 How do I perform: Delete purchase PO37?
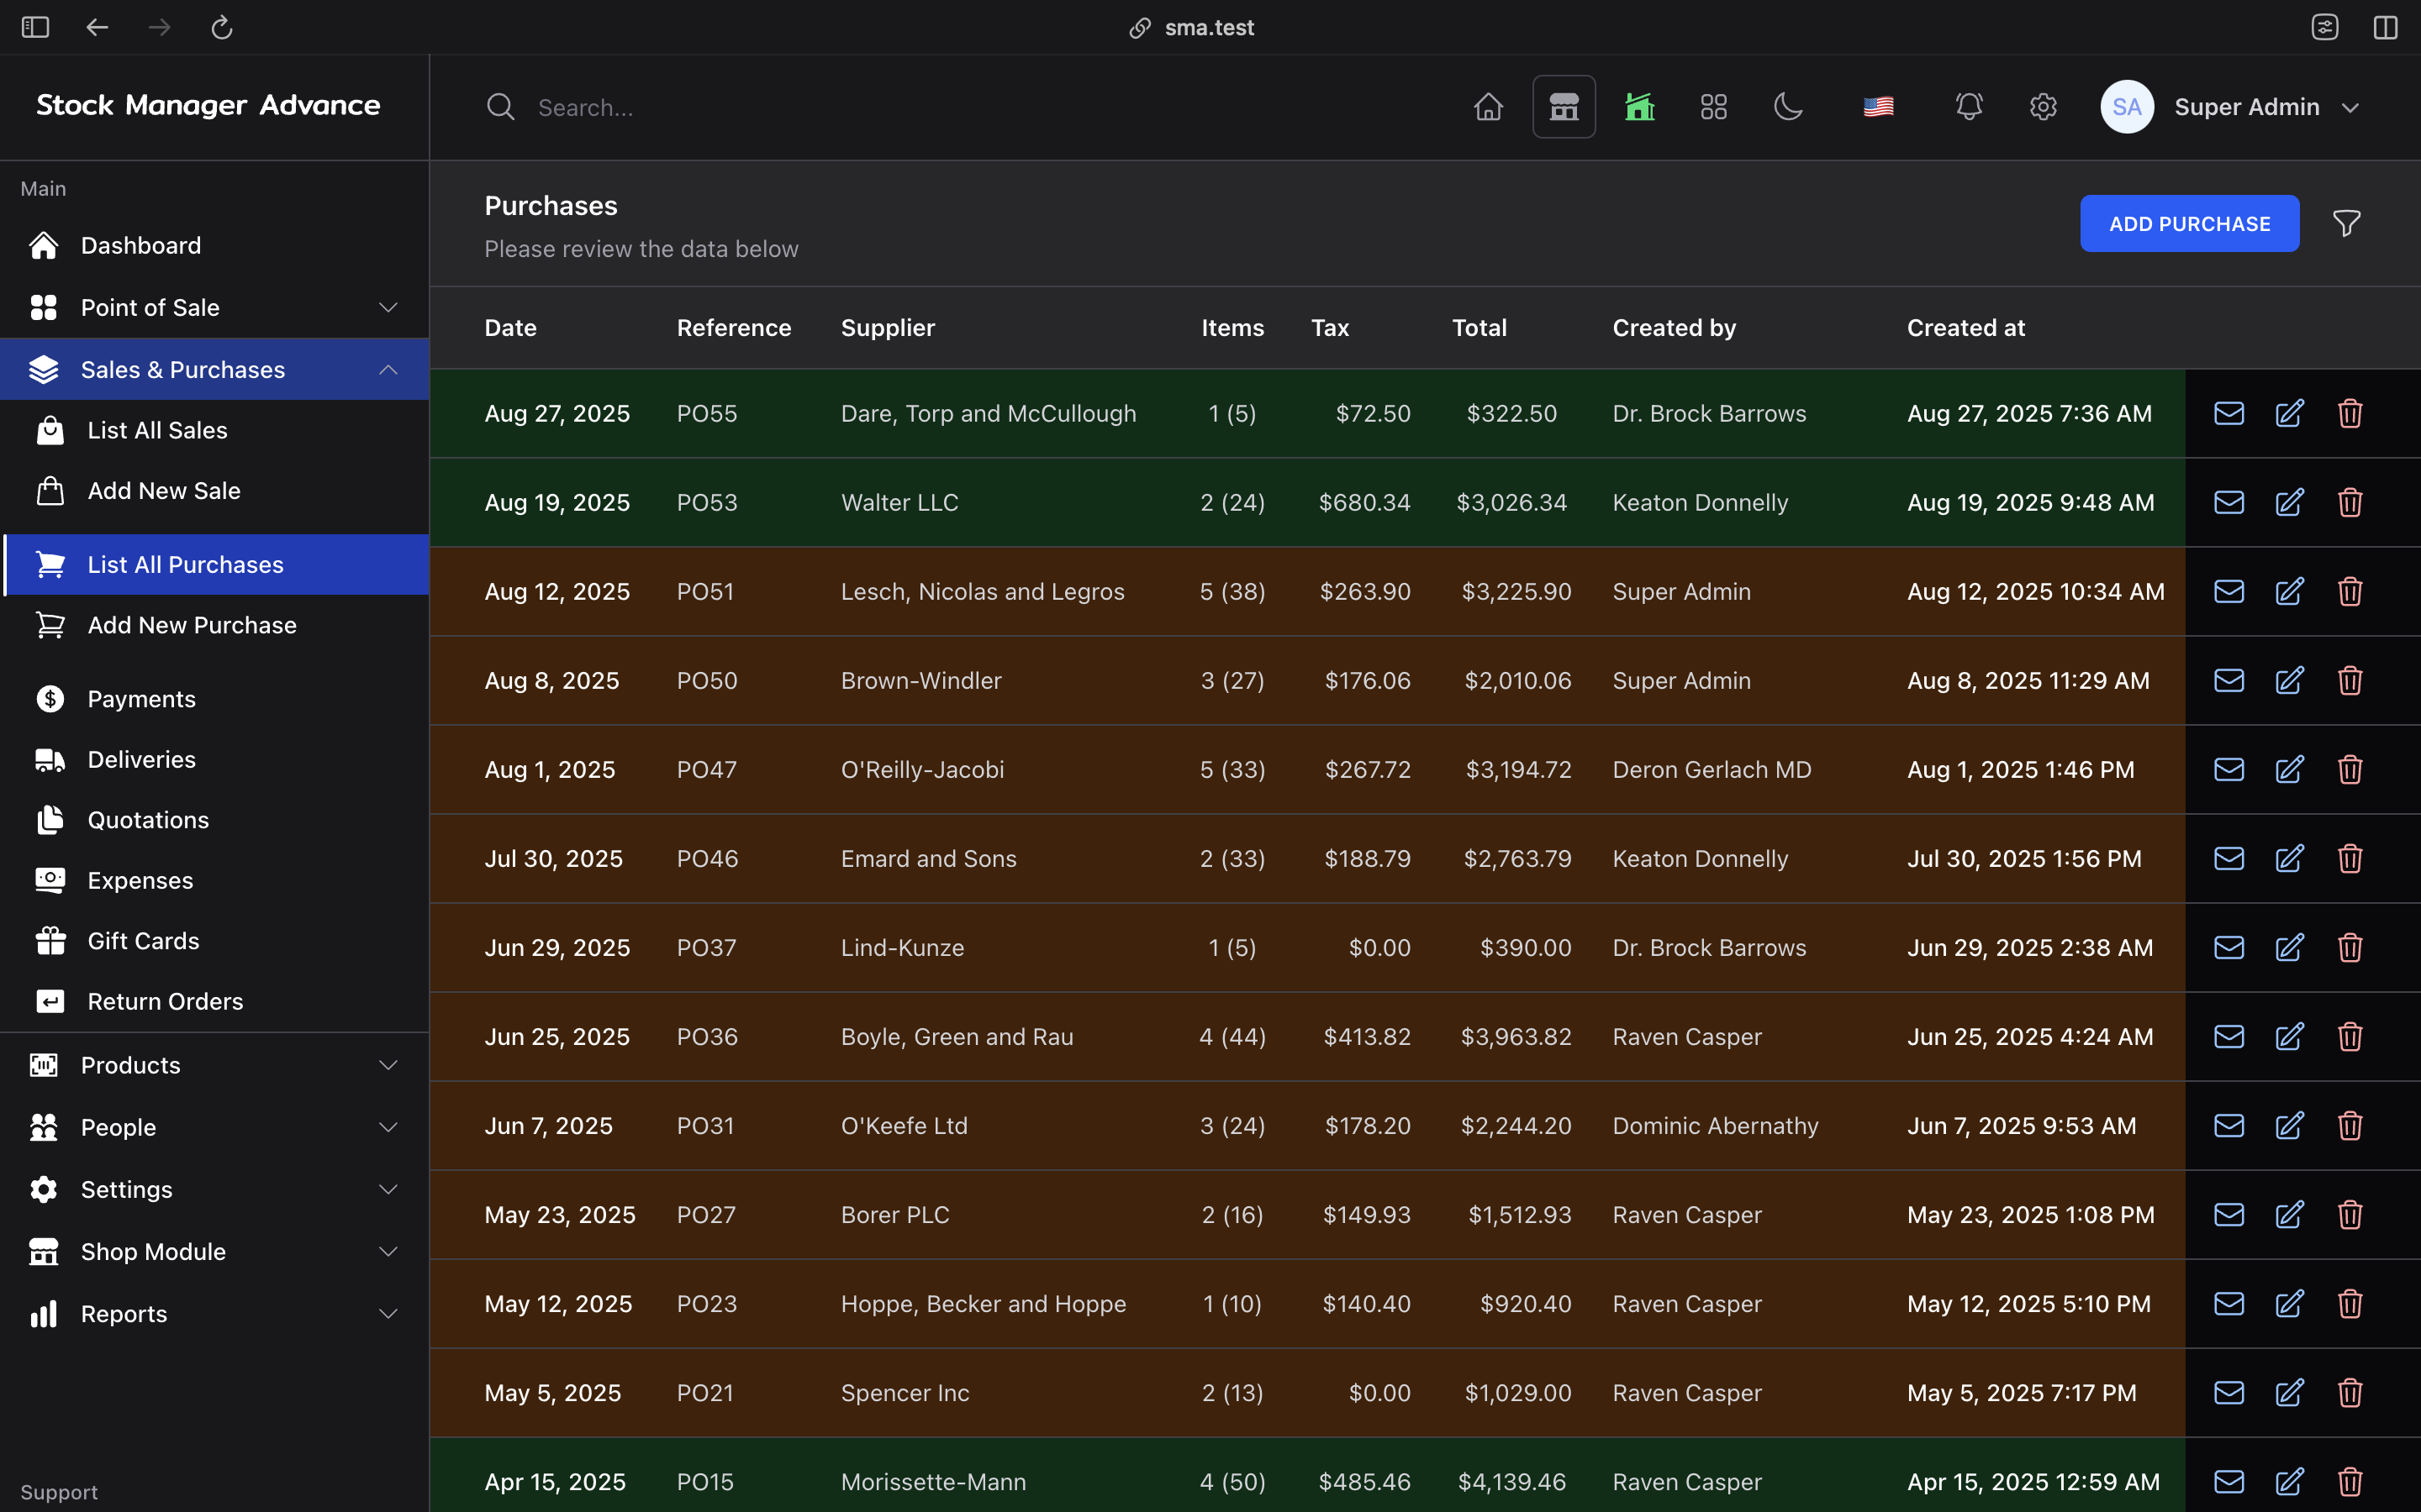tap(2350, 947)
